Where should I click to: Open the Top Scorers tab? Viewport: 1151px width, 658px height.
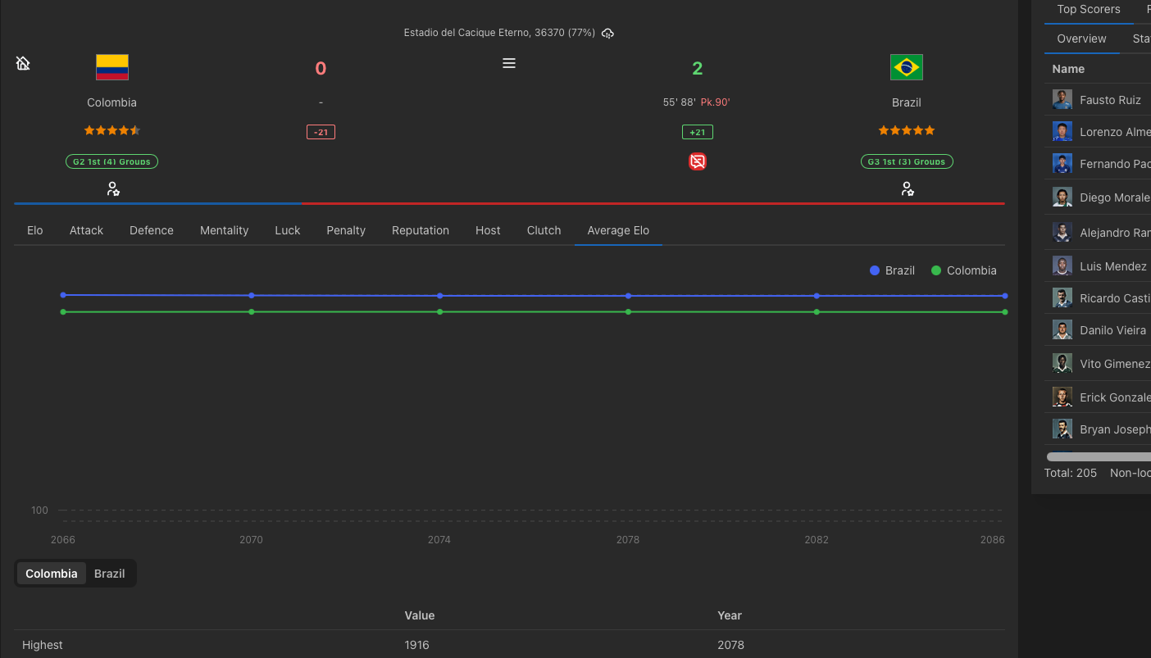(1089, 10)
